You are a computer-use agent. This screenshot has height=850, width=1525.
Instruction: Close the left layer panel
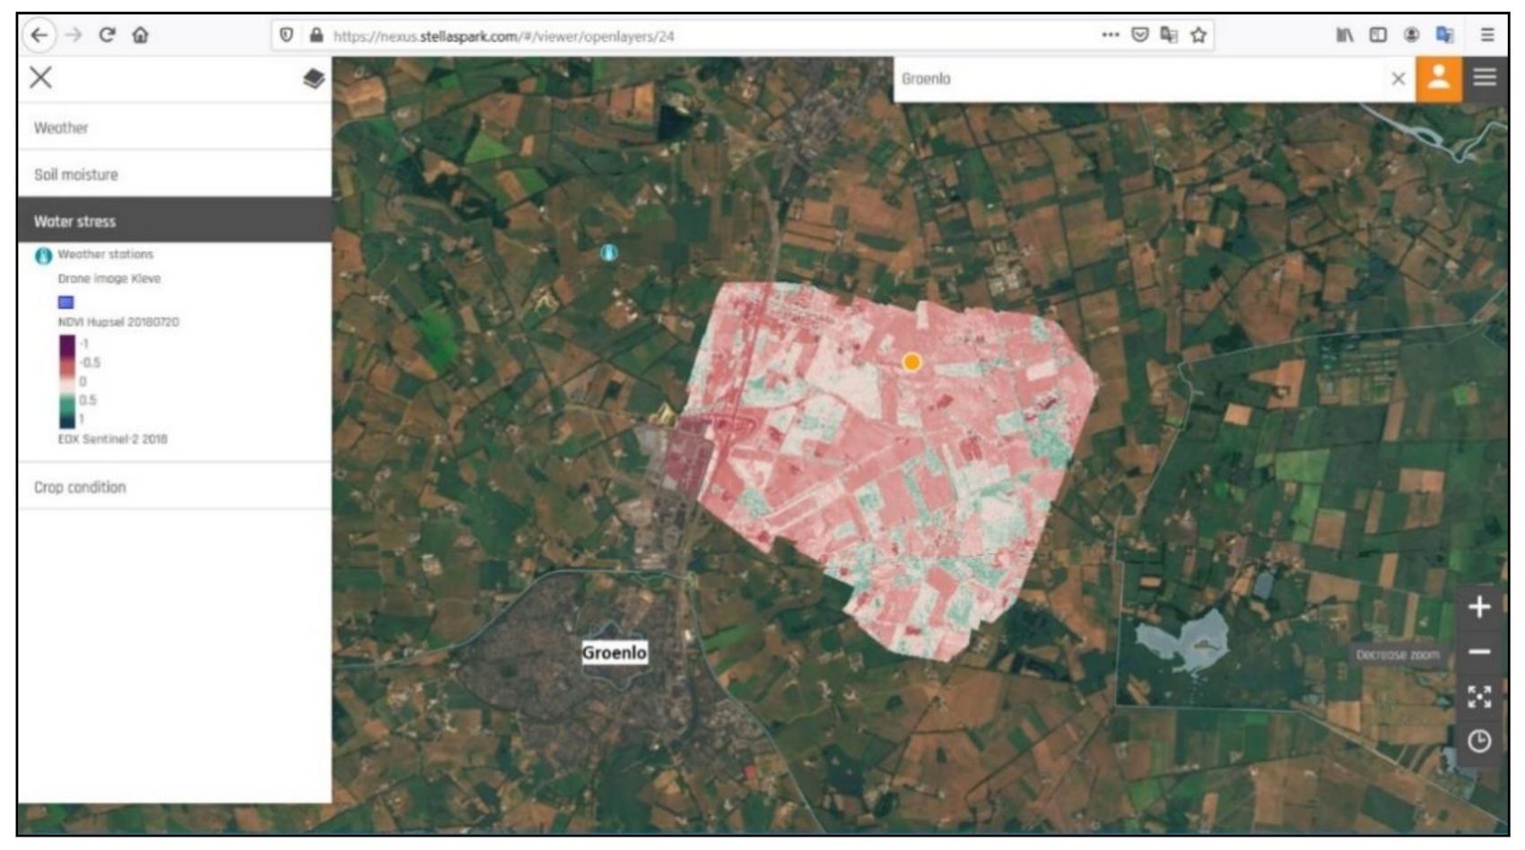coord(41,78)
